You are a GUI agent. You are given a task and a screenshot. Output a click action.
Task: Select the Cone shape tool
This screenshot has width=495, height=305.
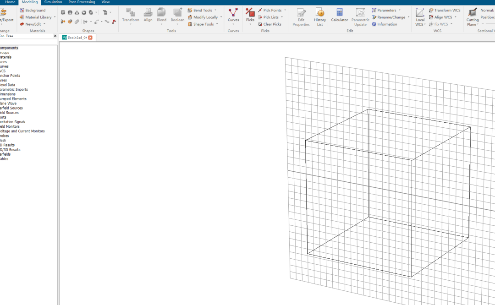(x=77, y=12)
